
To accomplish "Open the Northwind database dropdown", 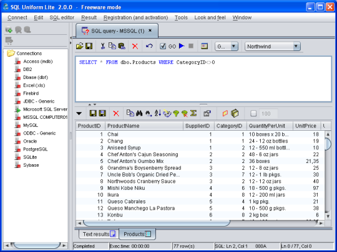I will click(x=273, y=46).
